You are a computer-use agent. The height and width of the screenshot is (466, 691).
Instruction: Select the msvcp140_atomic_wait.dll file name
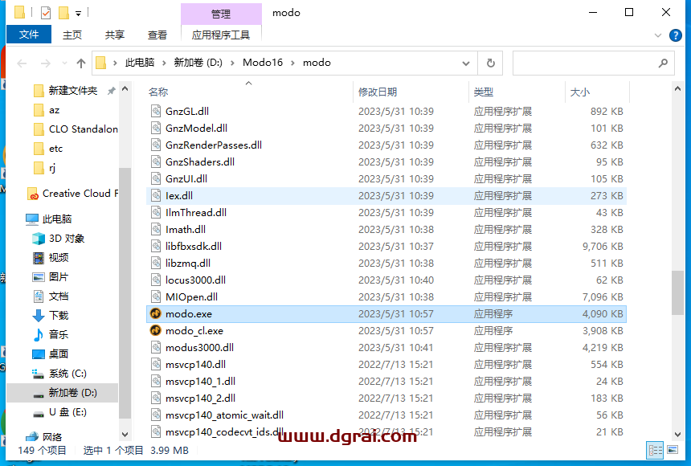click(224, 415)
